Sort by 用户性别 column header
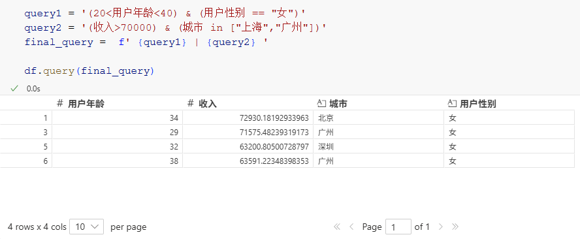This screenshot has height=239, width=580. [x=509, y=104]
